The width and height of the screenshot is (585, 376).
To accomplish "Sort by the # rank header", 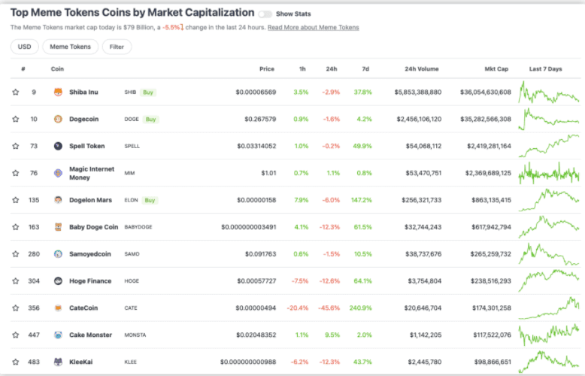I will click(x=23, y=69).
